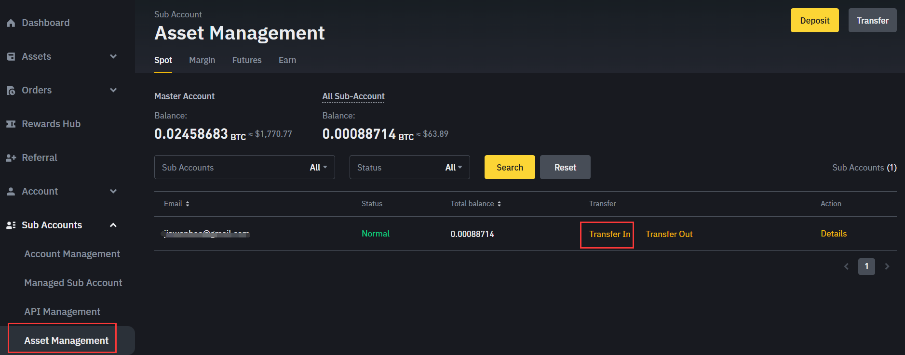Expand the Account sidebar menu

click(113, 191)
